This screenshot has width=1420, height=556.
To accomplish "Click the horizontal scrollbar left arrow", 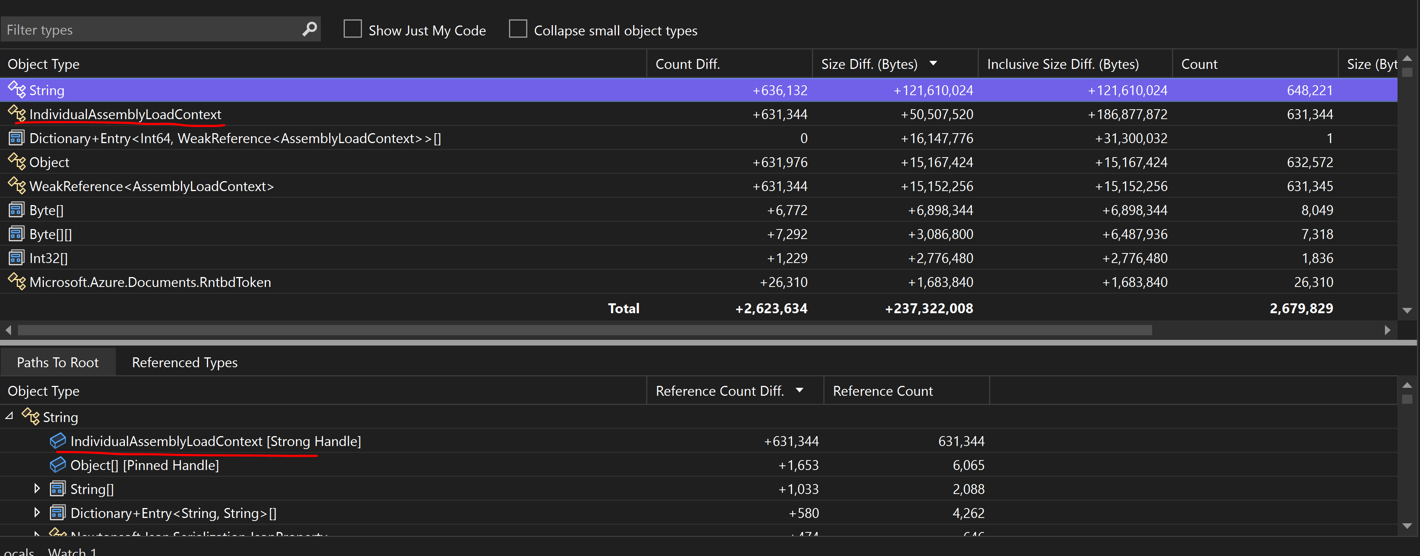I will (x=8, y=330).
